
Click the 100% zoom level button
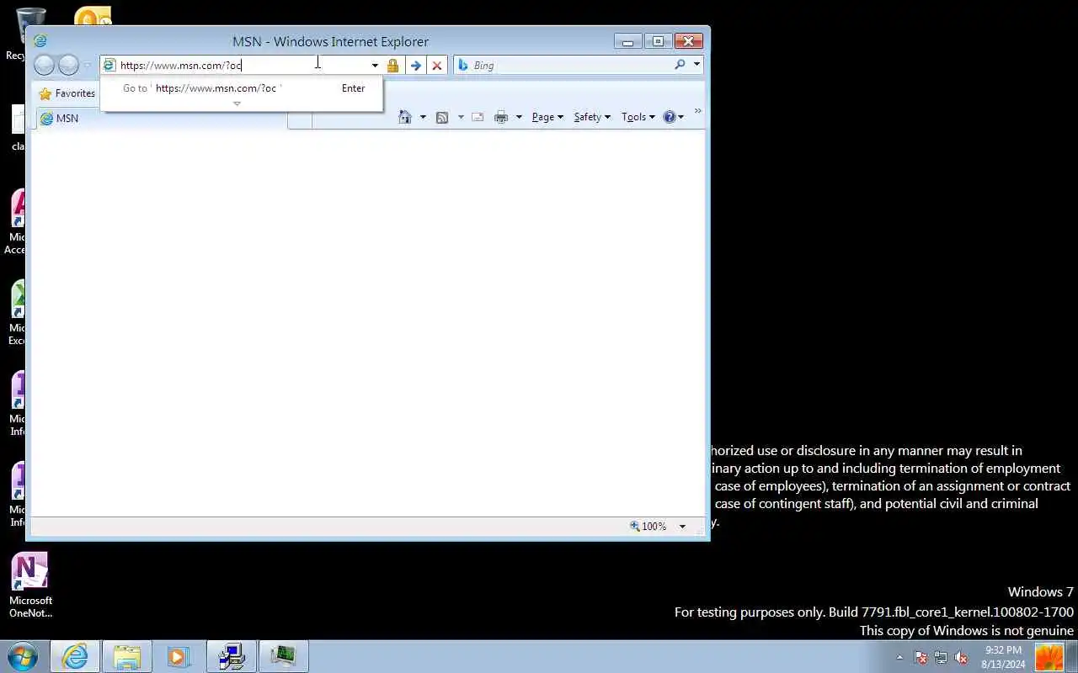[x=648, y=527]
